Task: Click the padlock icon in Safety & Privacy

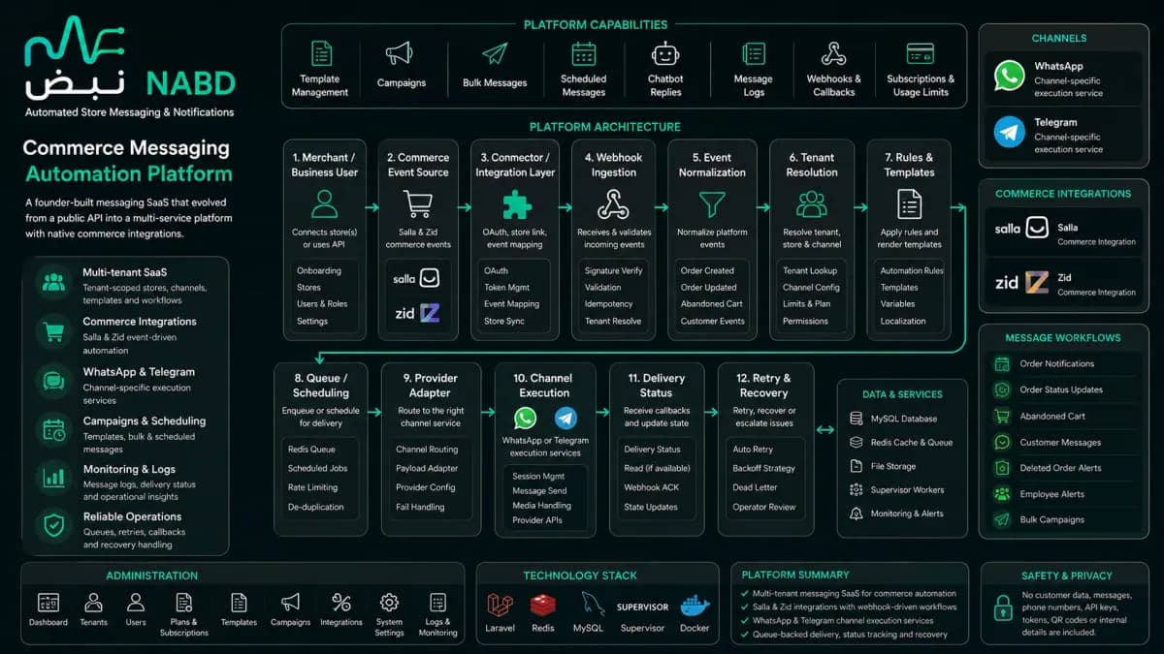Action: (x=1002, y=607)
